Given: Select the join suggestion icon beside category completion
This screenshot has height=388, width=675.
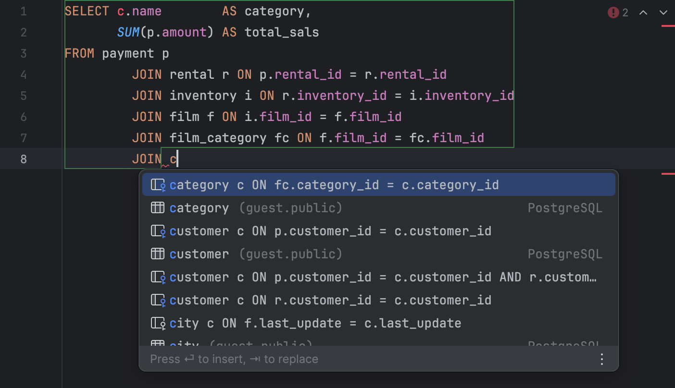Looking at the screenshot, I should point(157,184).
